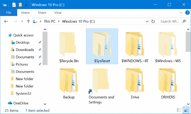Viewport: 191px width, 114px height.
Task: Switch to the Share ribbon tab
Action: click(42, 13)
